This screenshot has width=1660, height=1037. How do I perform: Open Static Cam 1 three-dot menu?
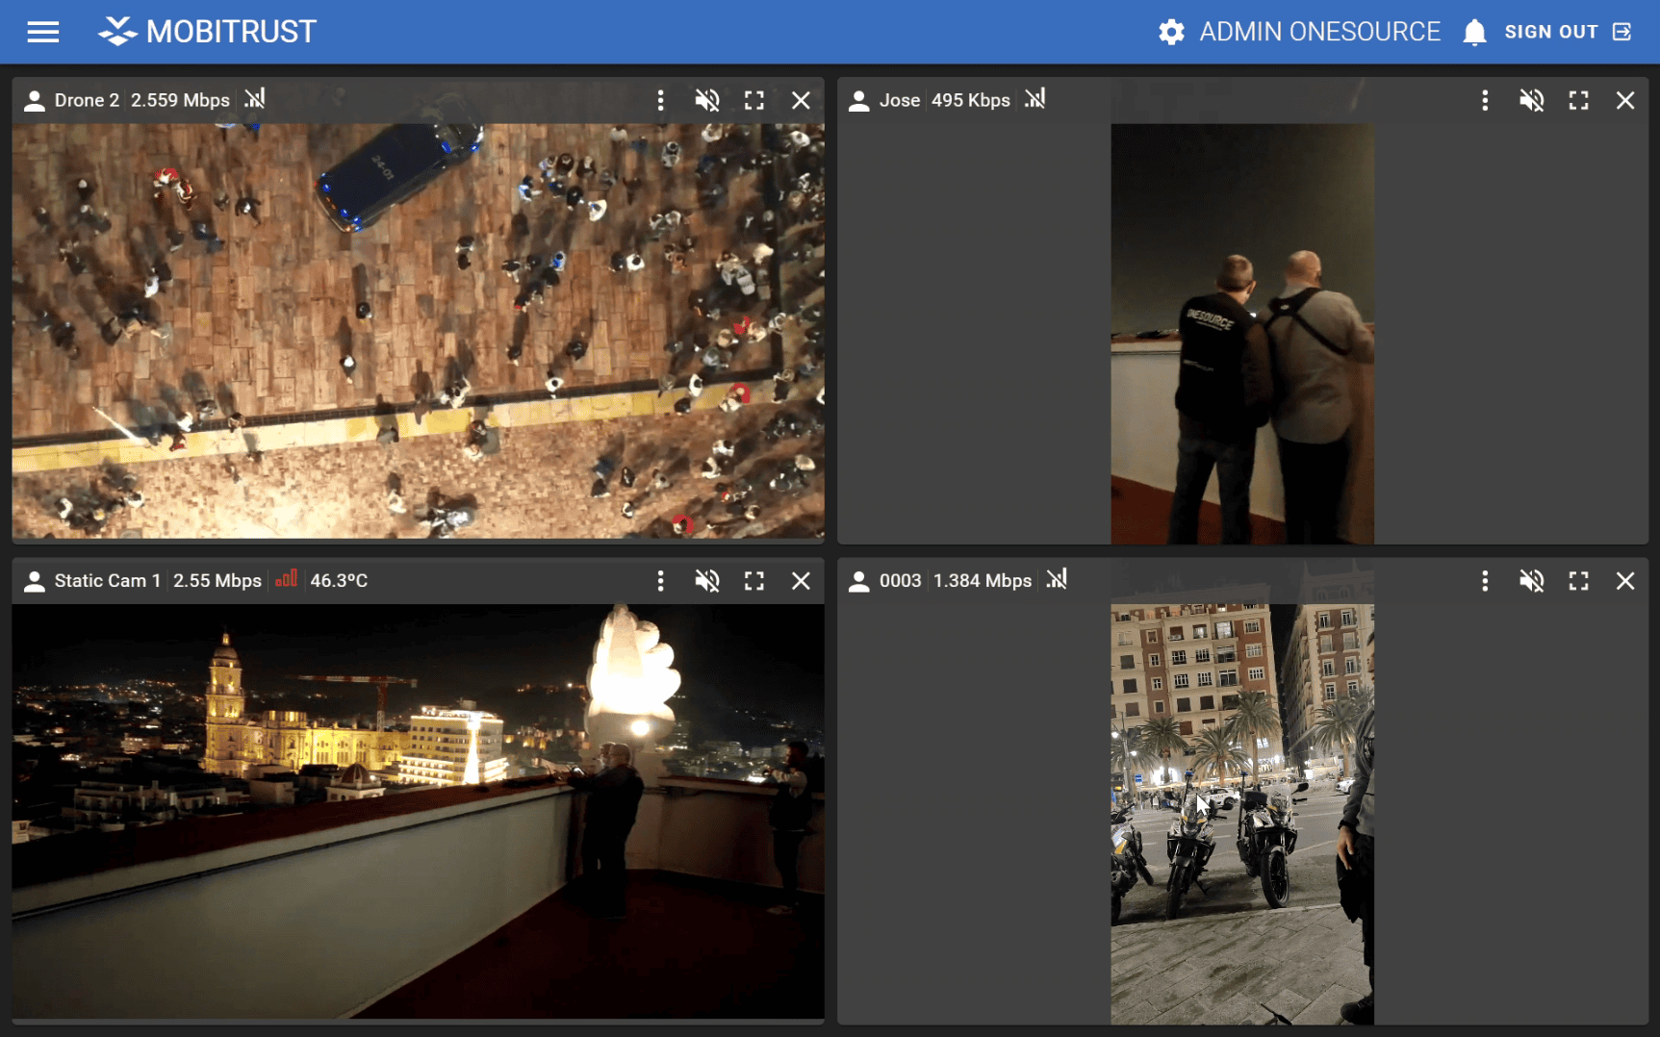660,581
